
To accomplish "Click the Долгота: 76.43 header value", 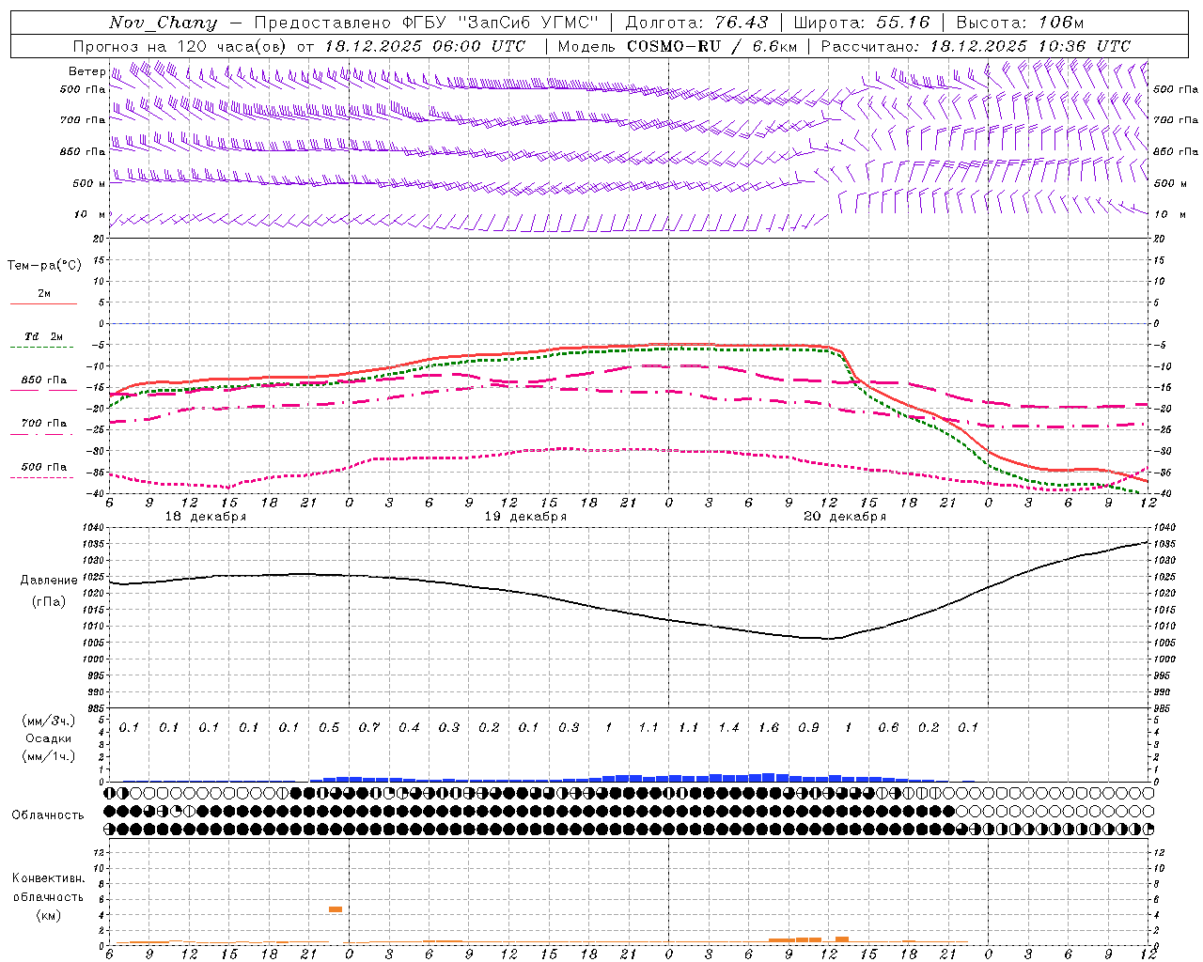I will coord(696,23).
